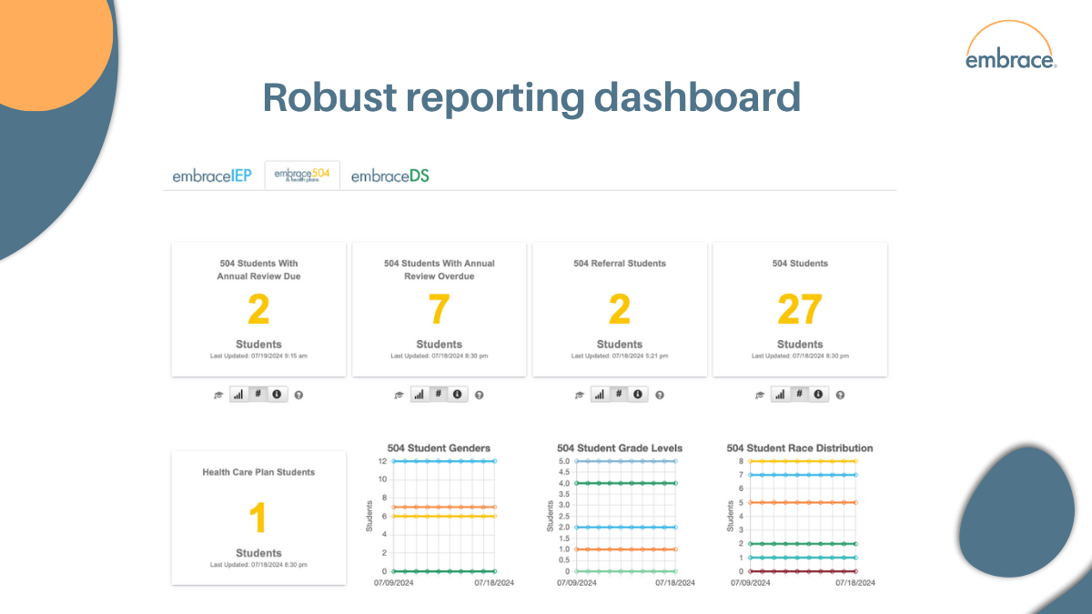Image resolution: width=1092 pixels, height=614 pixels.
Task: Click the 504 Student Genders chart title
Action: coord(439,448)
